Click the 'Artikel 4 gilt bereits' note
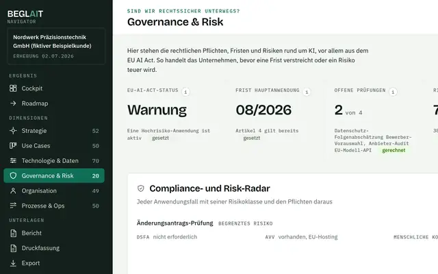 pos(267,131)
